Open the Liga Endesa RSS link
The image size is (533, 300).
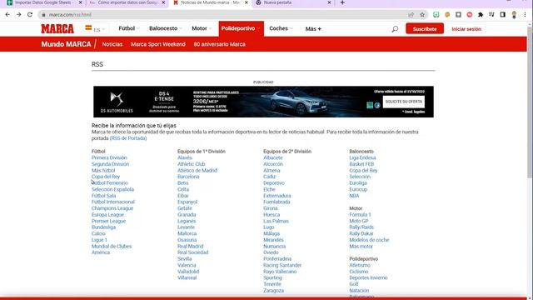click(x=362, y=157)
